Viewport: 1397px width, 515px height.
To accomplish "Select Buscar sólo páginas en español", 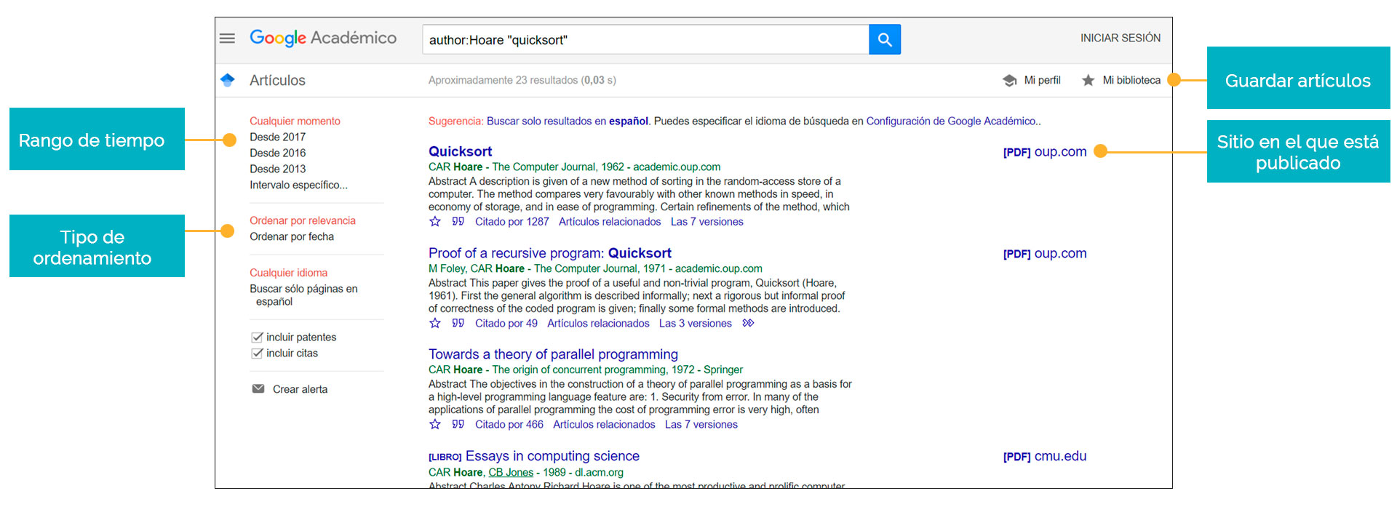I will pos(303,295).
